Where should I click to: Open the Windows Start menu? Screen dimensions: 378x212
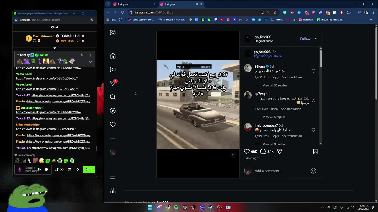point(150,207)
